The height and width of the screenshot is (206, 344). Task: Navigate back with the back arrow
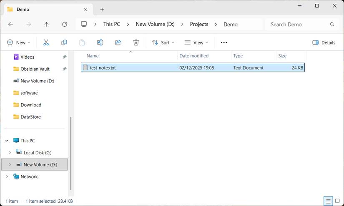[x=11, y=25]
